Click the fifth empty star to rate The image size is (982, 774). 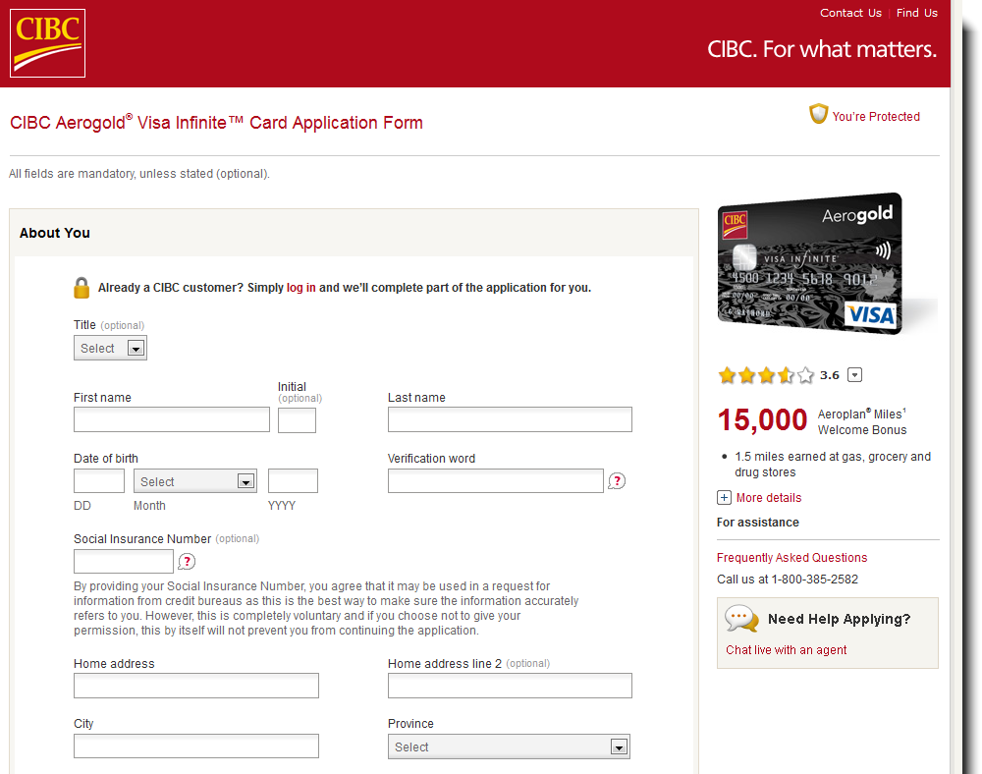pyautogui.click(x=804, y=374)
